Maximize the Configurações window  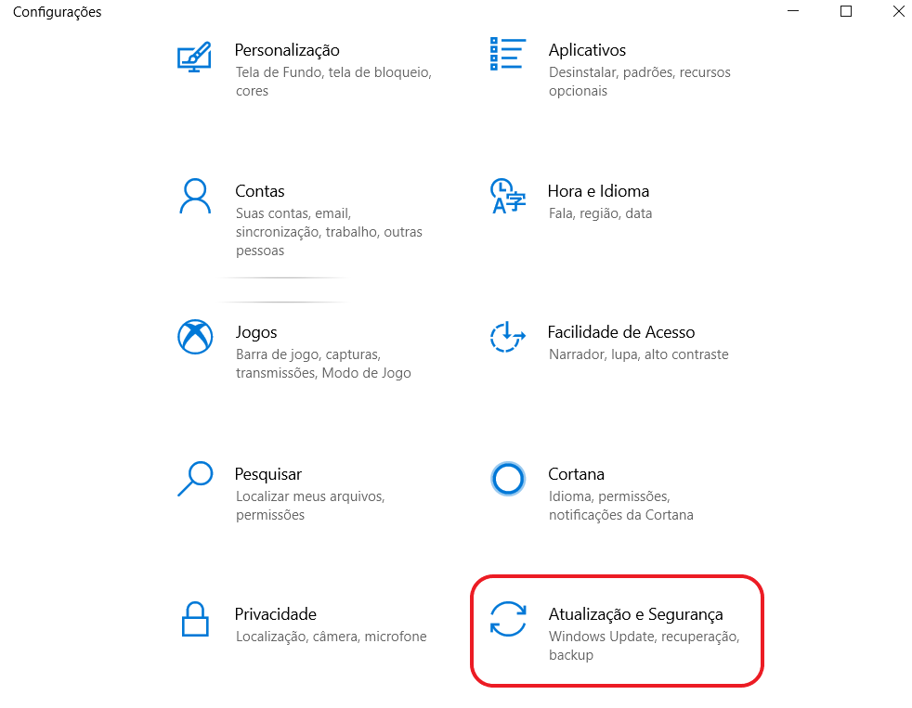(x=846, y=11)
